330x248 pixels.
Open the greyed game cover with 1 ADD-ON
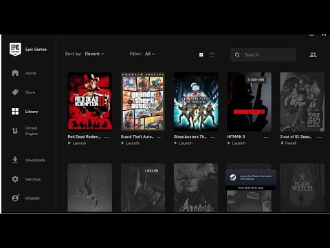point(143,187)
